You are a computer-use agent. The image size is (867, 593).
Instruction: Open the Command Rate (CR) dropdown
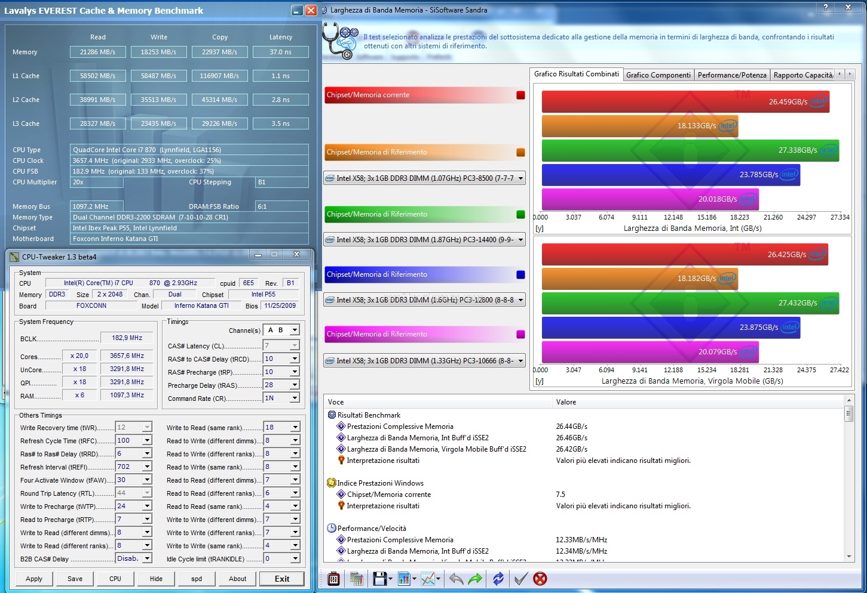tap(295, 398)
